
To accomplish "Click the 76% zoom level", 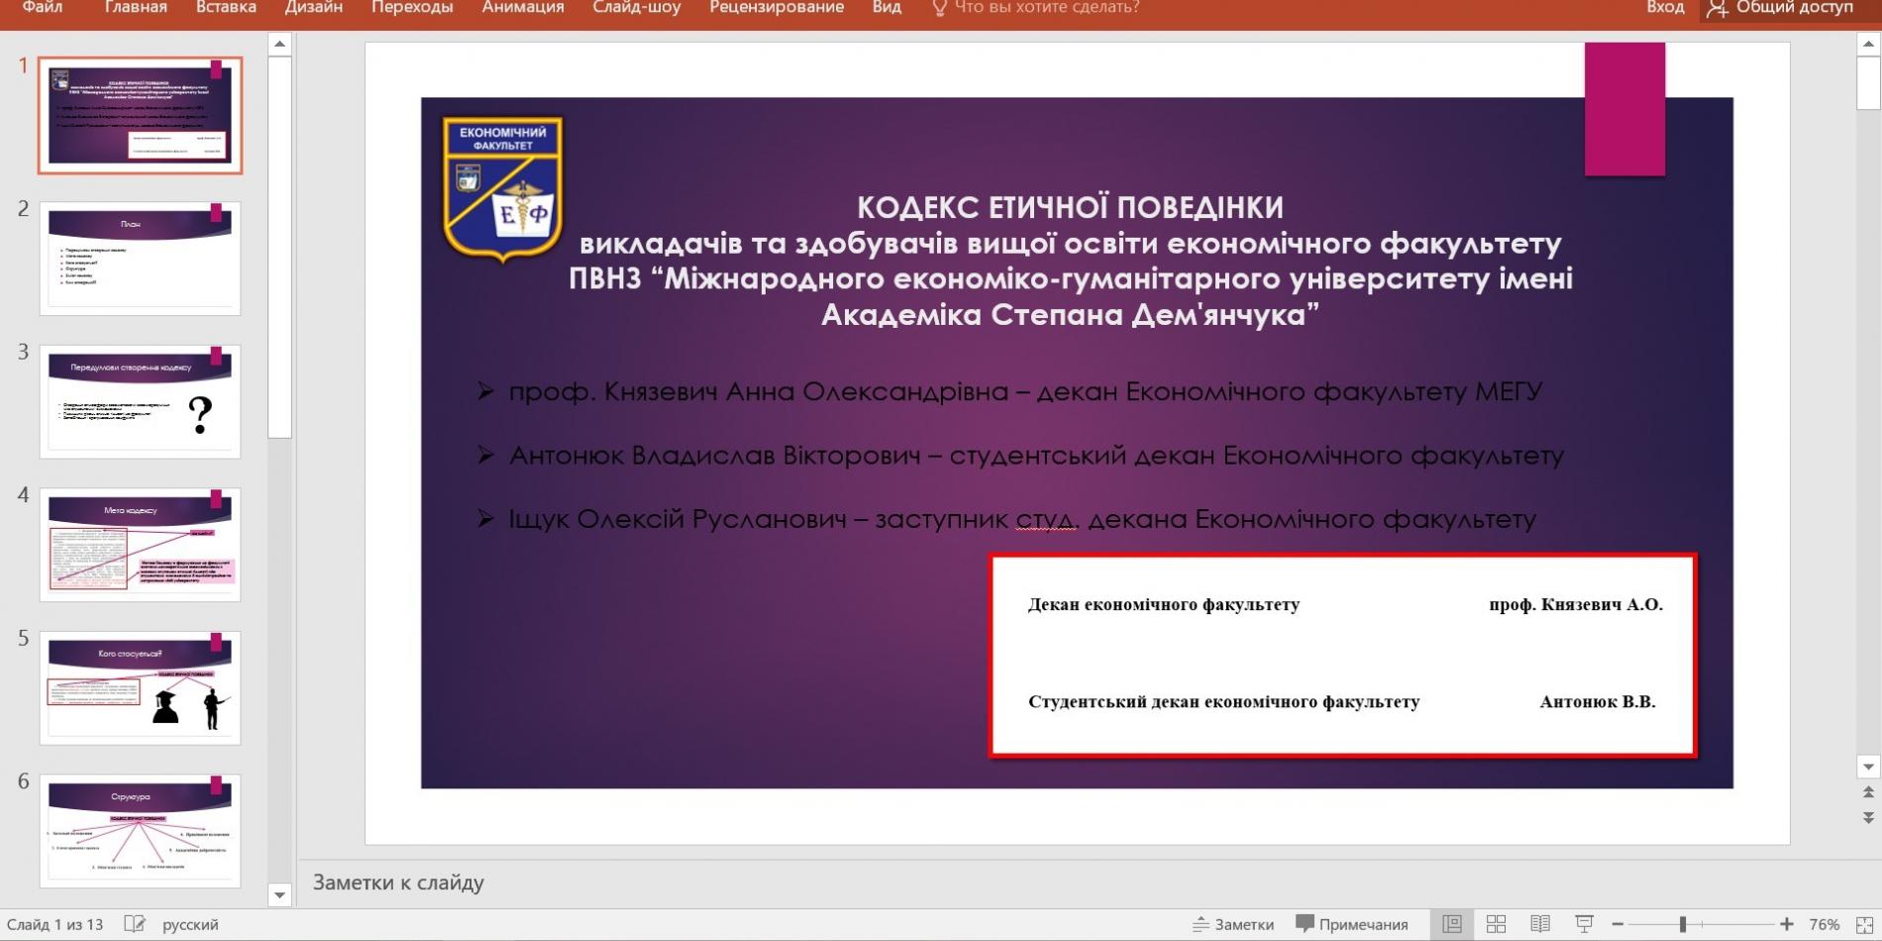I will pos(1824,924).
